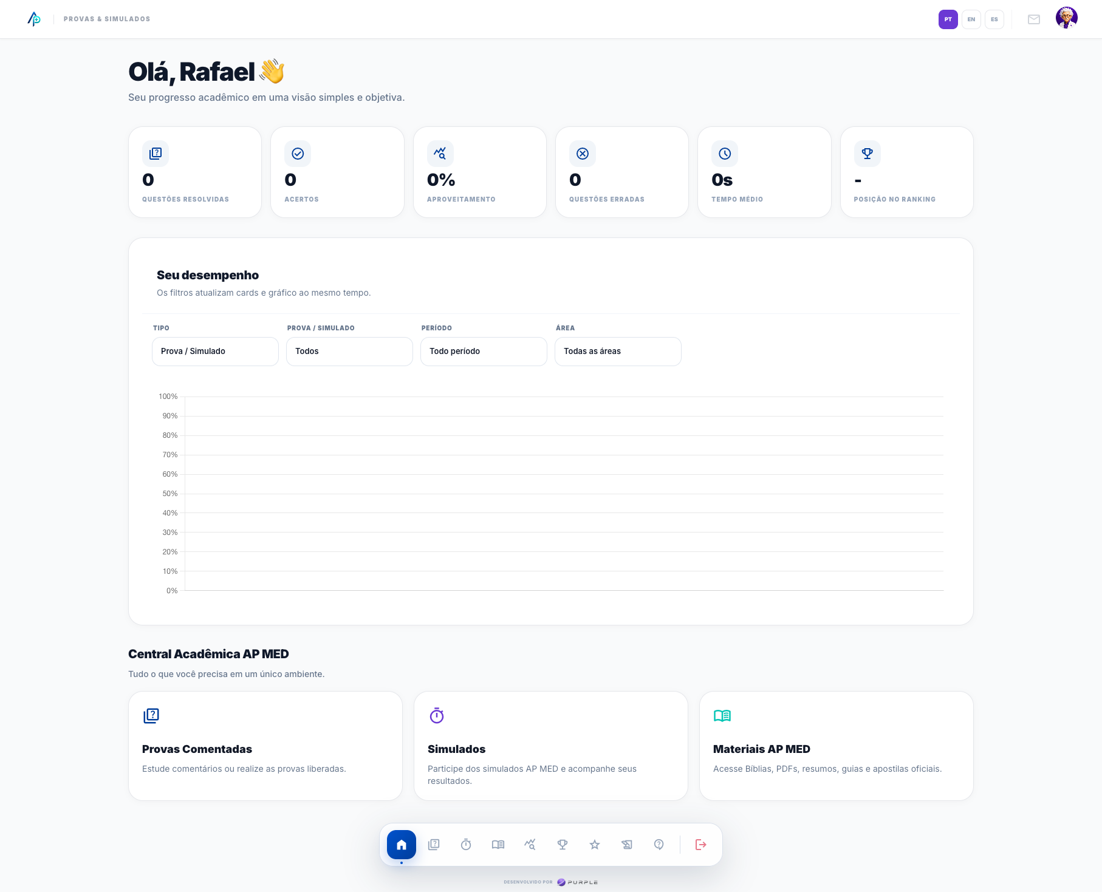Viewport: 1102px width, 892px height.
Task: Open the question bank icon in bottom dock
Action: [x=434, y=845]
